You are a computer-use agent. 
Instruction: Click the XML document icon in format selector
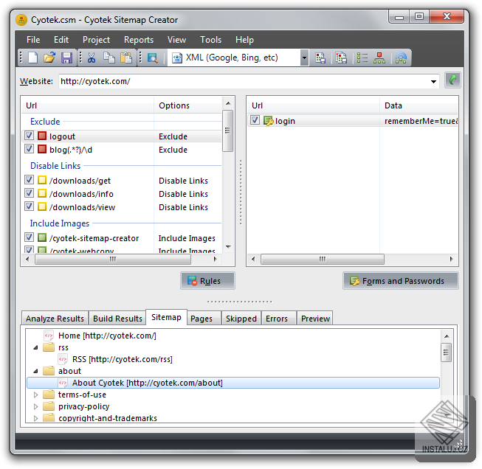pyautogui.click(x=177, y=58)
